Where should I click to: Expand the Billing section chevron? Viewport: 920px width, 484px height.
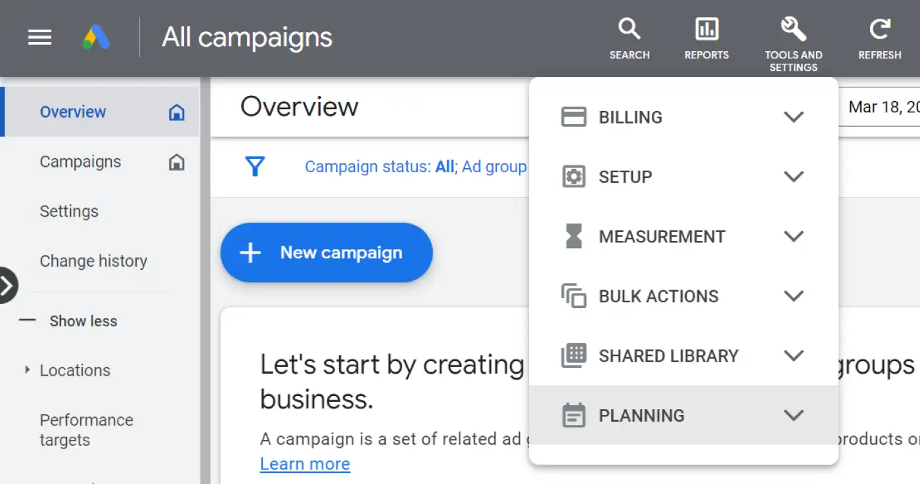tap(794, 117)
